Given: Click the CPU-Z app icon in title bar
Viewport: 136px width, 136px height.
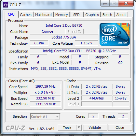Looking at the screenshot, I should tap(5, 5).
